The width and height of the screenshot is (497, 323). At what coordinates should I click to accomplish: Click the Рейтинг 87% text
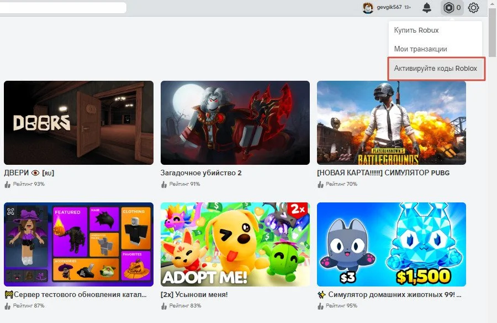pos(29,305)
